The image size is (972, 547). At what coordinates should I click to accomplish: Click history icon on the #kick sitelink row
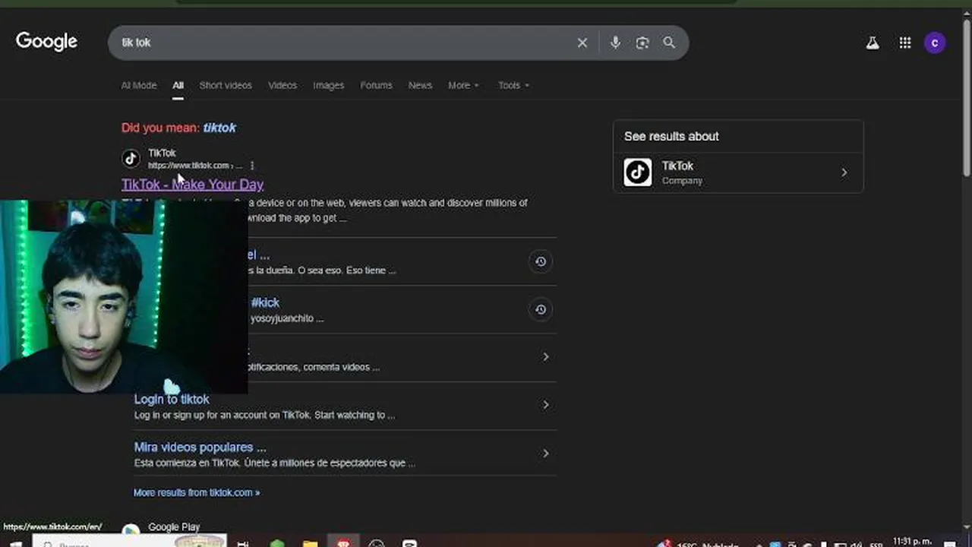coord(540,309)
